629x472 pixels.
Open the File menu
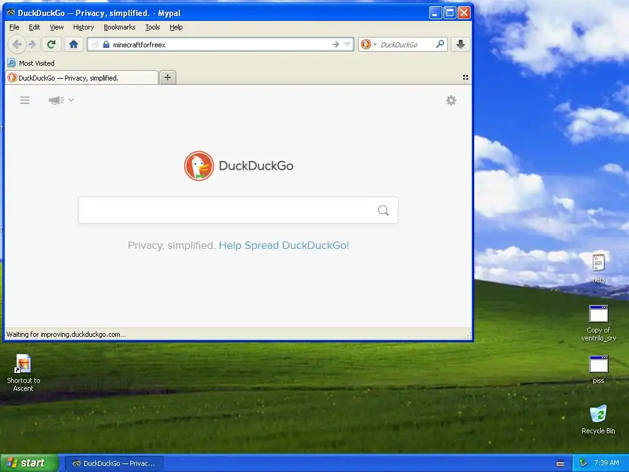pyautogui.click(x=14, y=27)
